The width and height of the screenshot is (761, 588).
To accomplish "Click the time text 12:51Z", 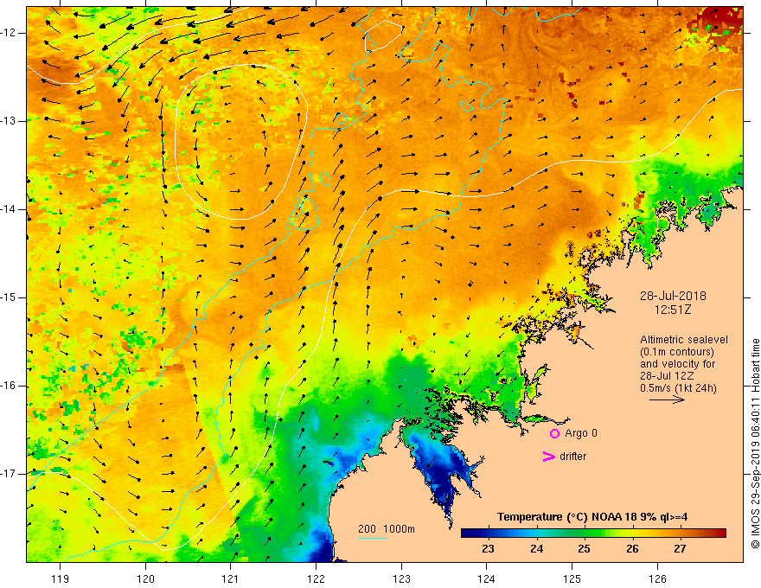I will click(x=672, y=310).
